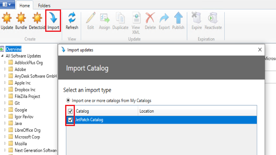
Task: Select the Apple Inc tree item
Action: coord(22,83)
